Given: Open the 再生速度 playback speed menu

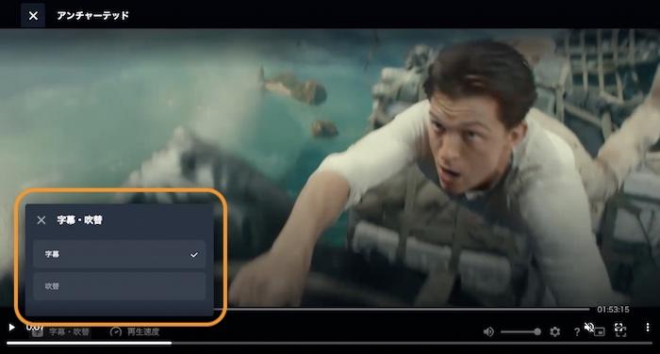Looking at the screenshot, I should (135, 331).
